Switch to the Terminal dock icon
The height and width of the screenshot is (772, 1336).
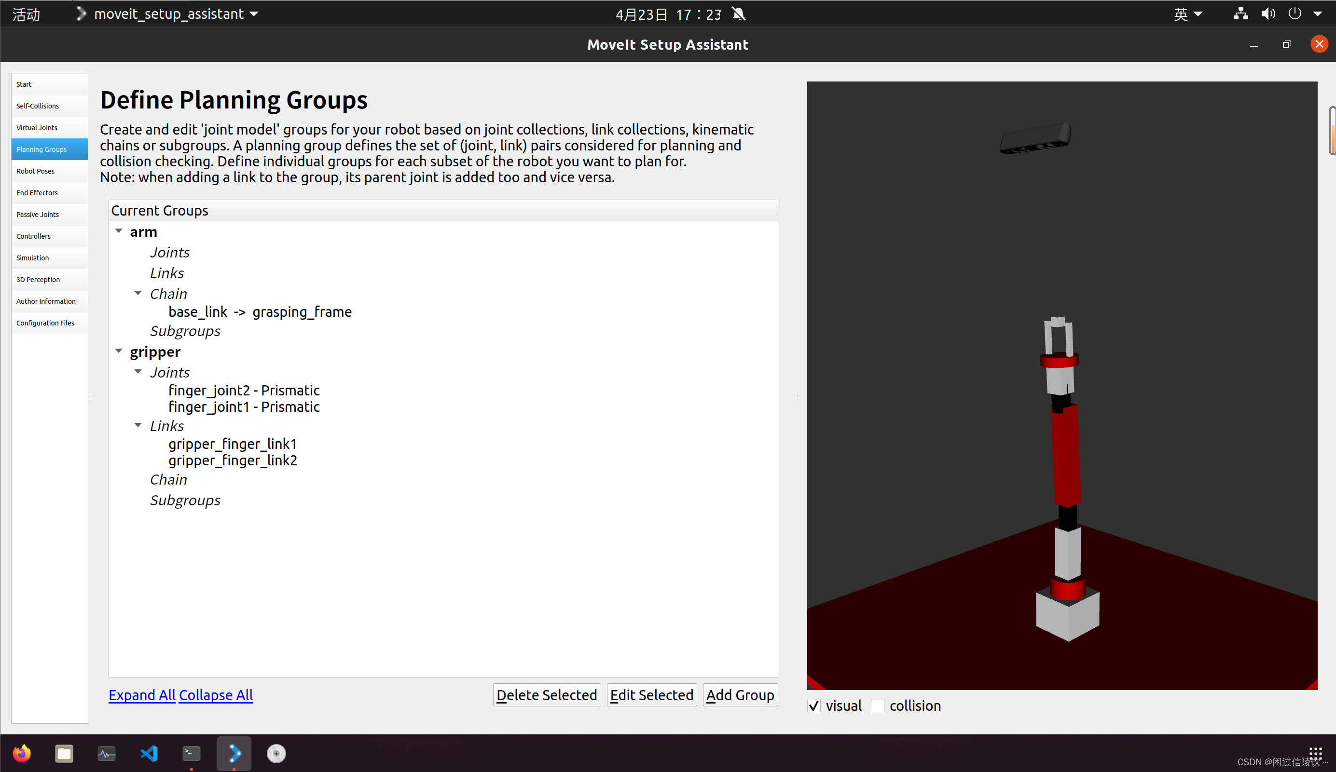(x=192, y=753)
